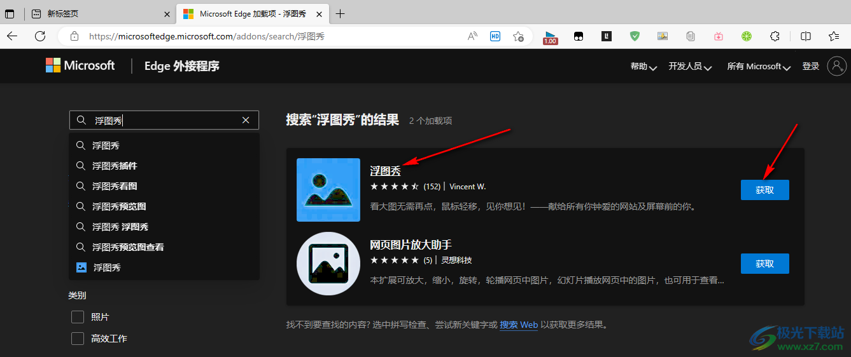This screenshot has height=357, width=851.
Task: Open the Extensions puzzle piece menu
Action: [x=775, y=36]
